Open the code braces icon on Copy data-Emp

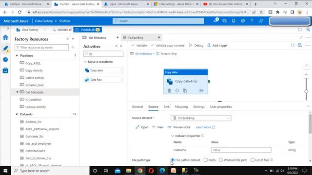point(177,90)
